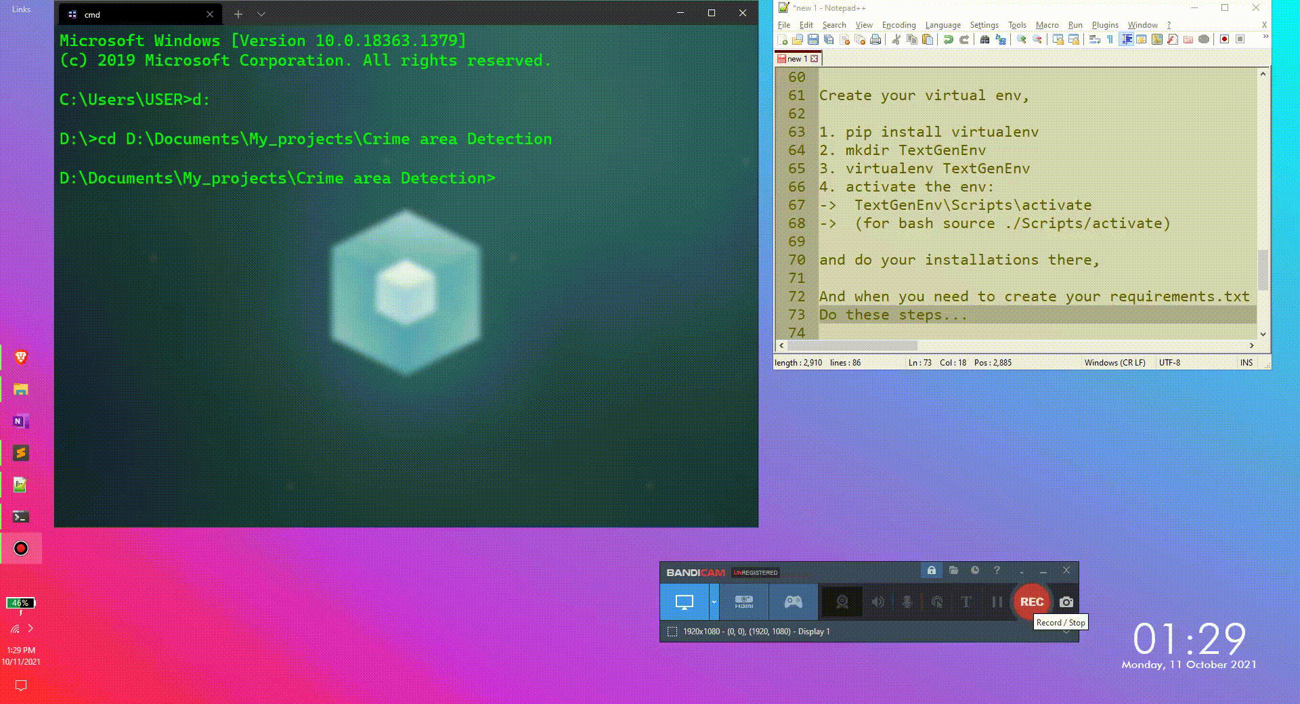Image resolution: width=1300 pixels, height=704 pixels.
Task: Click the Bandicam capture area text 1920x1080
Action: (756, 632)
